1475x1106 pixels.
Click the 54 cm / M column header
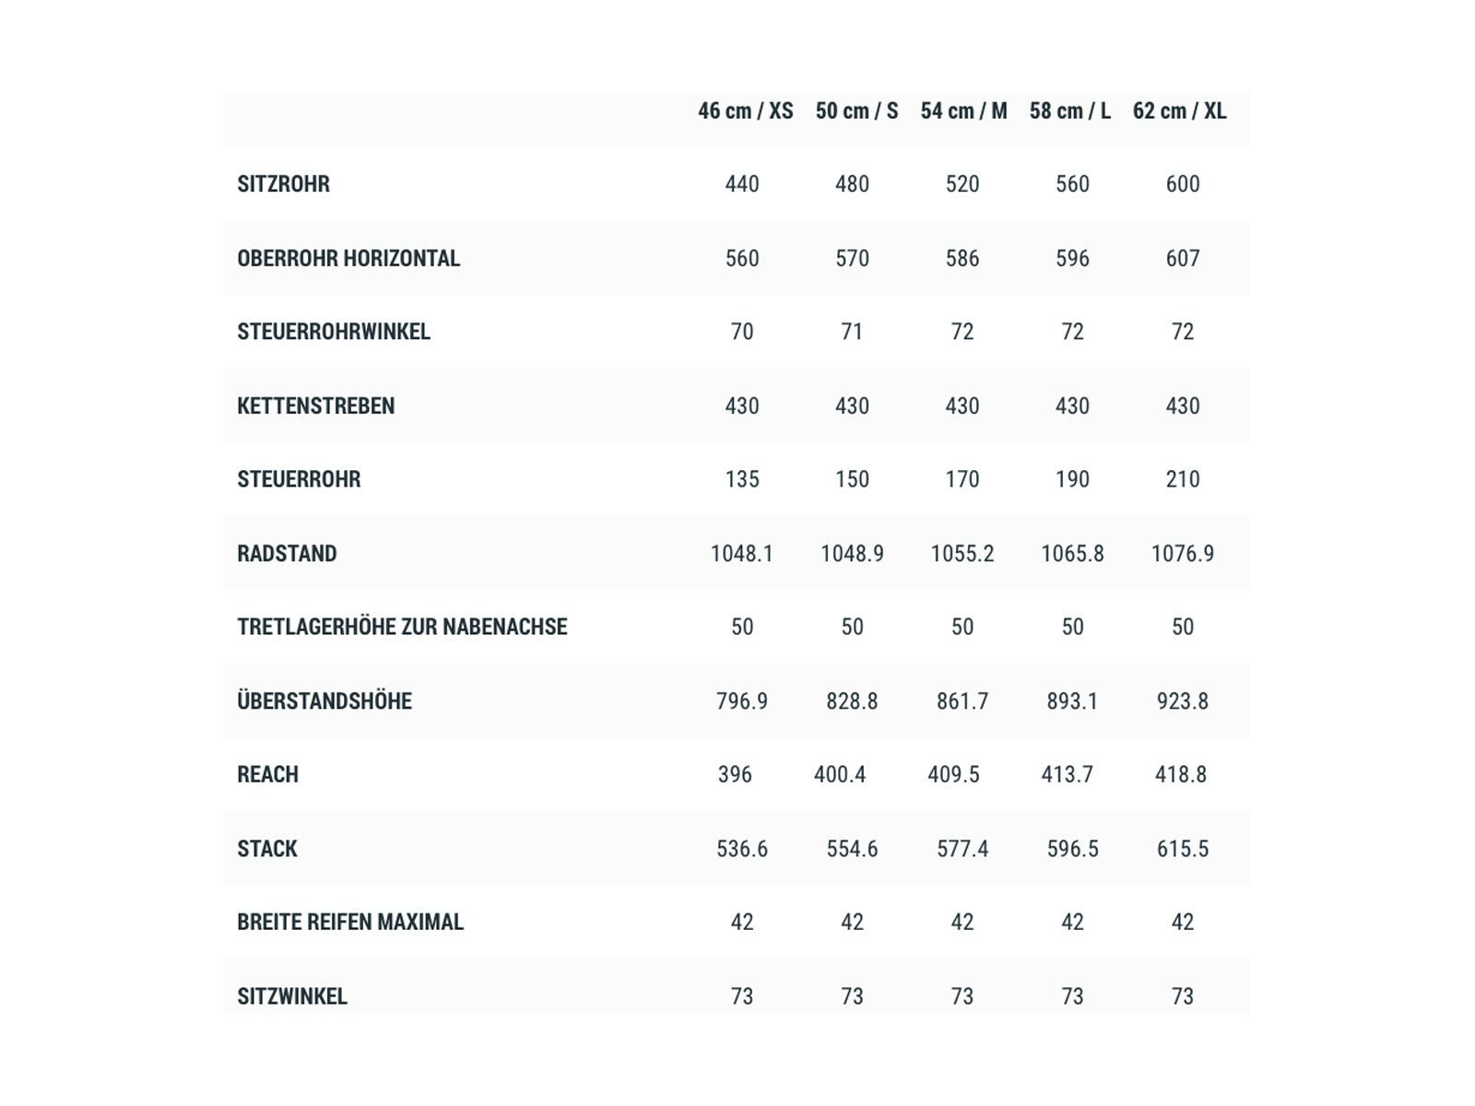[x=963, y=112]
